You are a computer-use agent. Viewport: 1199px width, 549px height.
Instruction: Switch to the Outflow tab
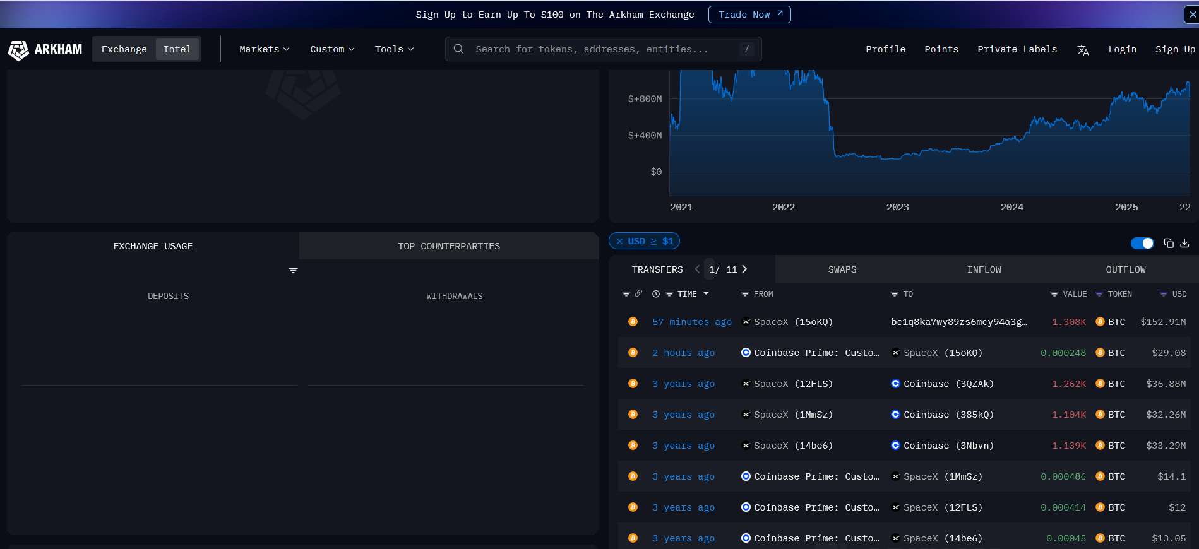click(x=1126, y=269)
